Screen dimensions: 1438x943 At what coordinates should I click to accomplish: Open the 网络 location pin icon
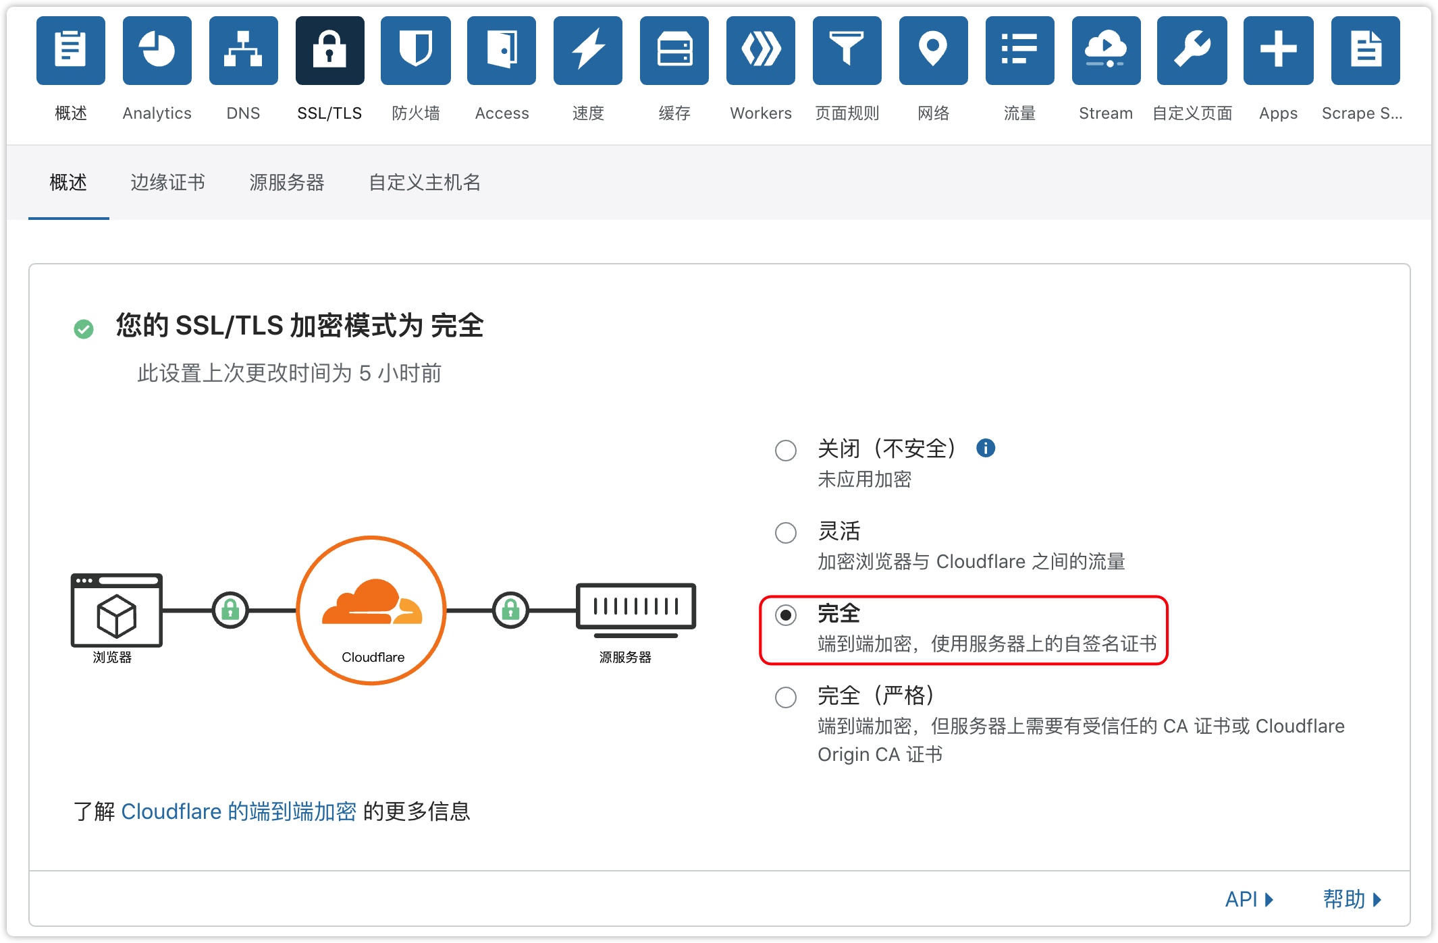[x=934, y=51]
